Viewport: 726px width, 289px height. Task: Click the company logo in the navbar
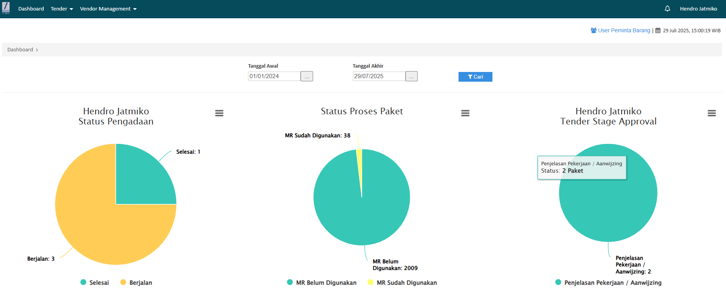point(6,8)
